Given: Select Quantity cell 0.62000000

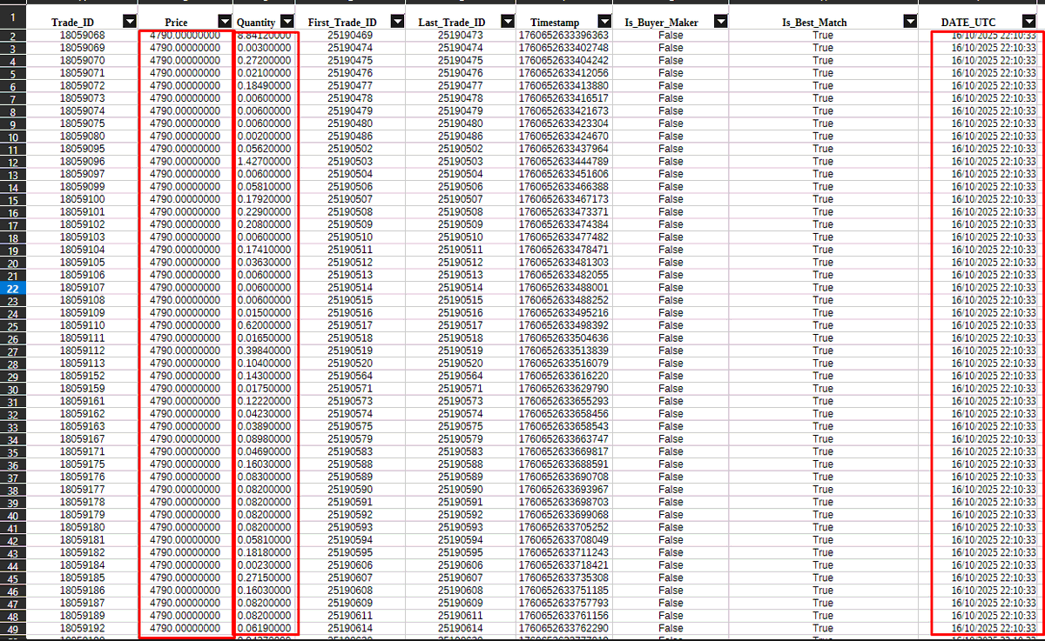Looking at the screenshot, I should 265,325.
